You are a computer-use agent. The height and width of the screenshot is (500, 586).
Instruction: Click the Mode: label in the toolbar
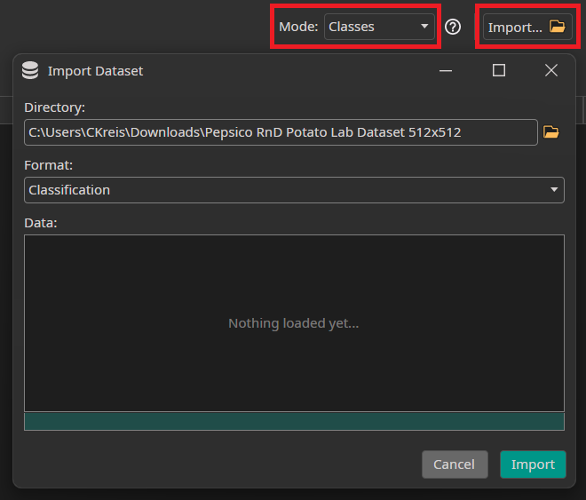pos(298,27)
